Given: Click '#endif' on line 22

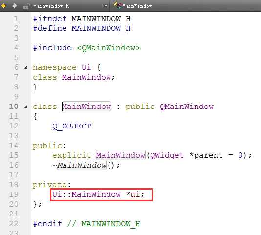Looking at the screenshot, I should pos(47,224).
